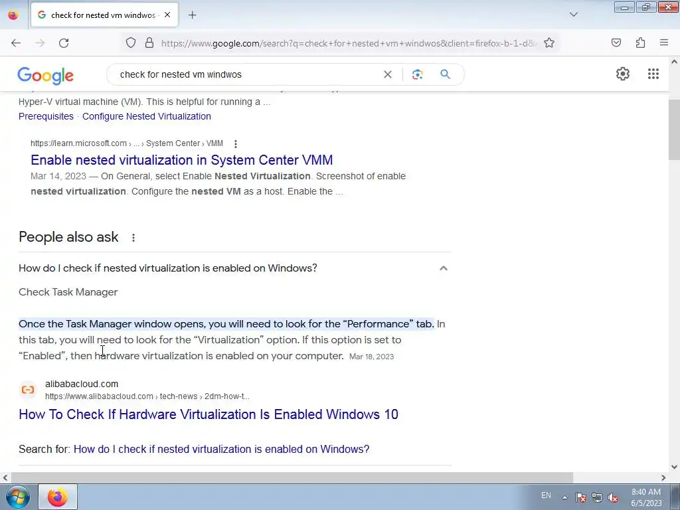This screenshot has height=510, width=680.
Task: Click the forward navigation arrow
Action: click(x=40, y=43)
